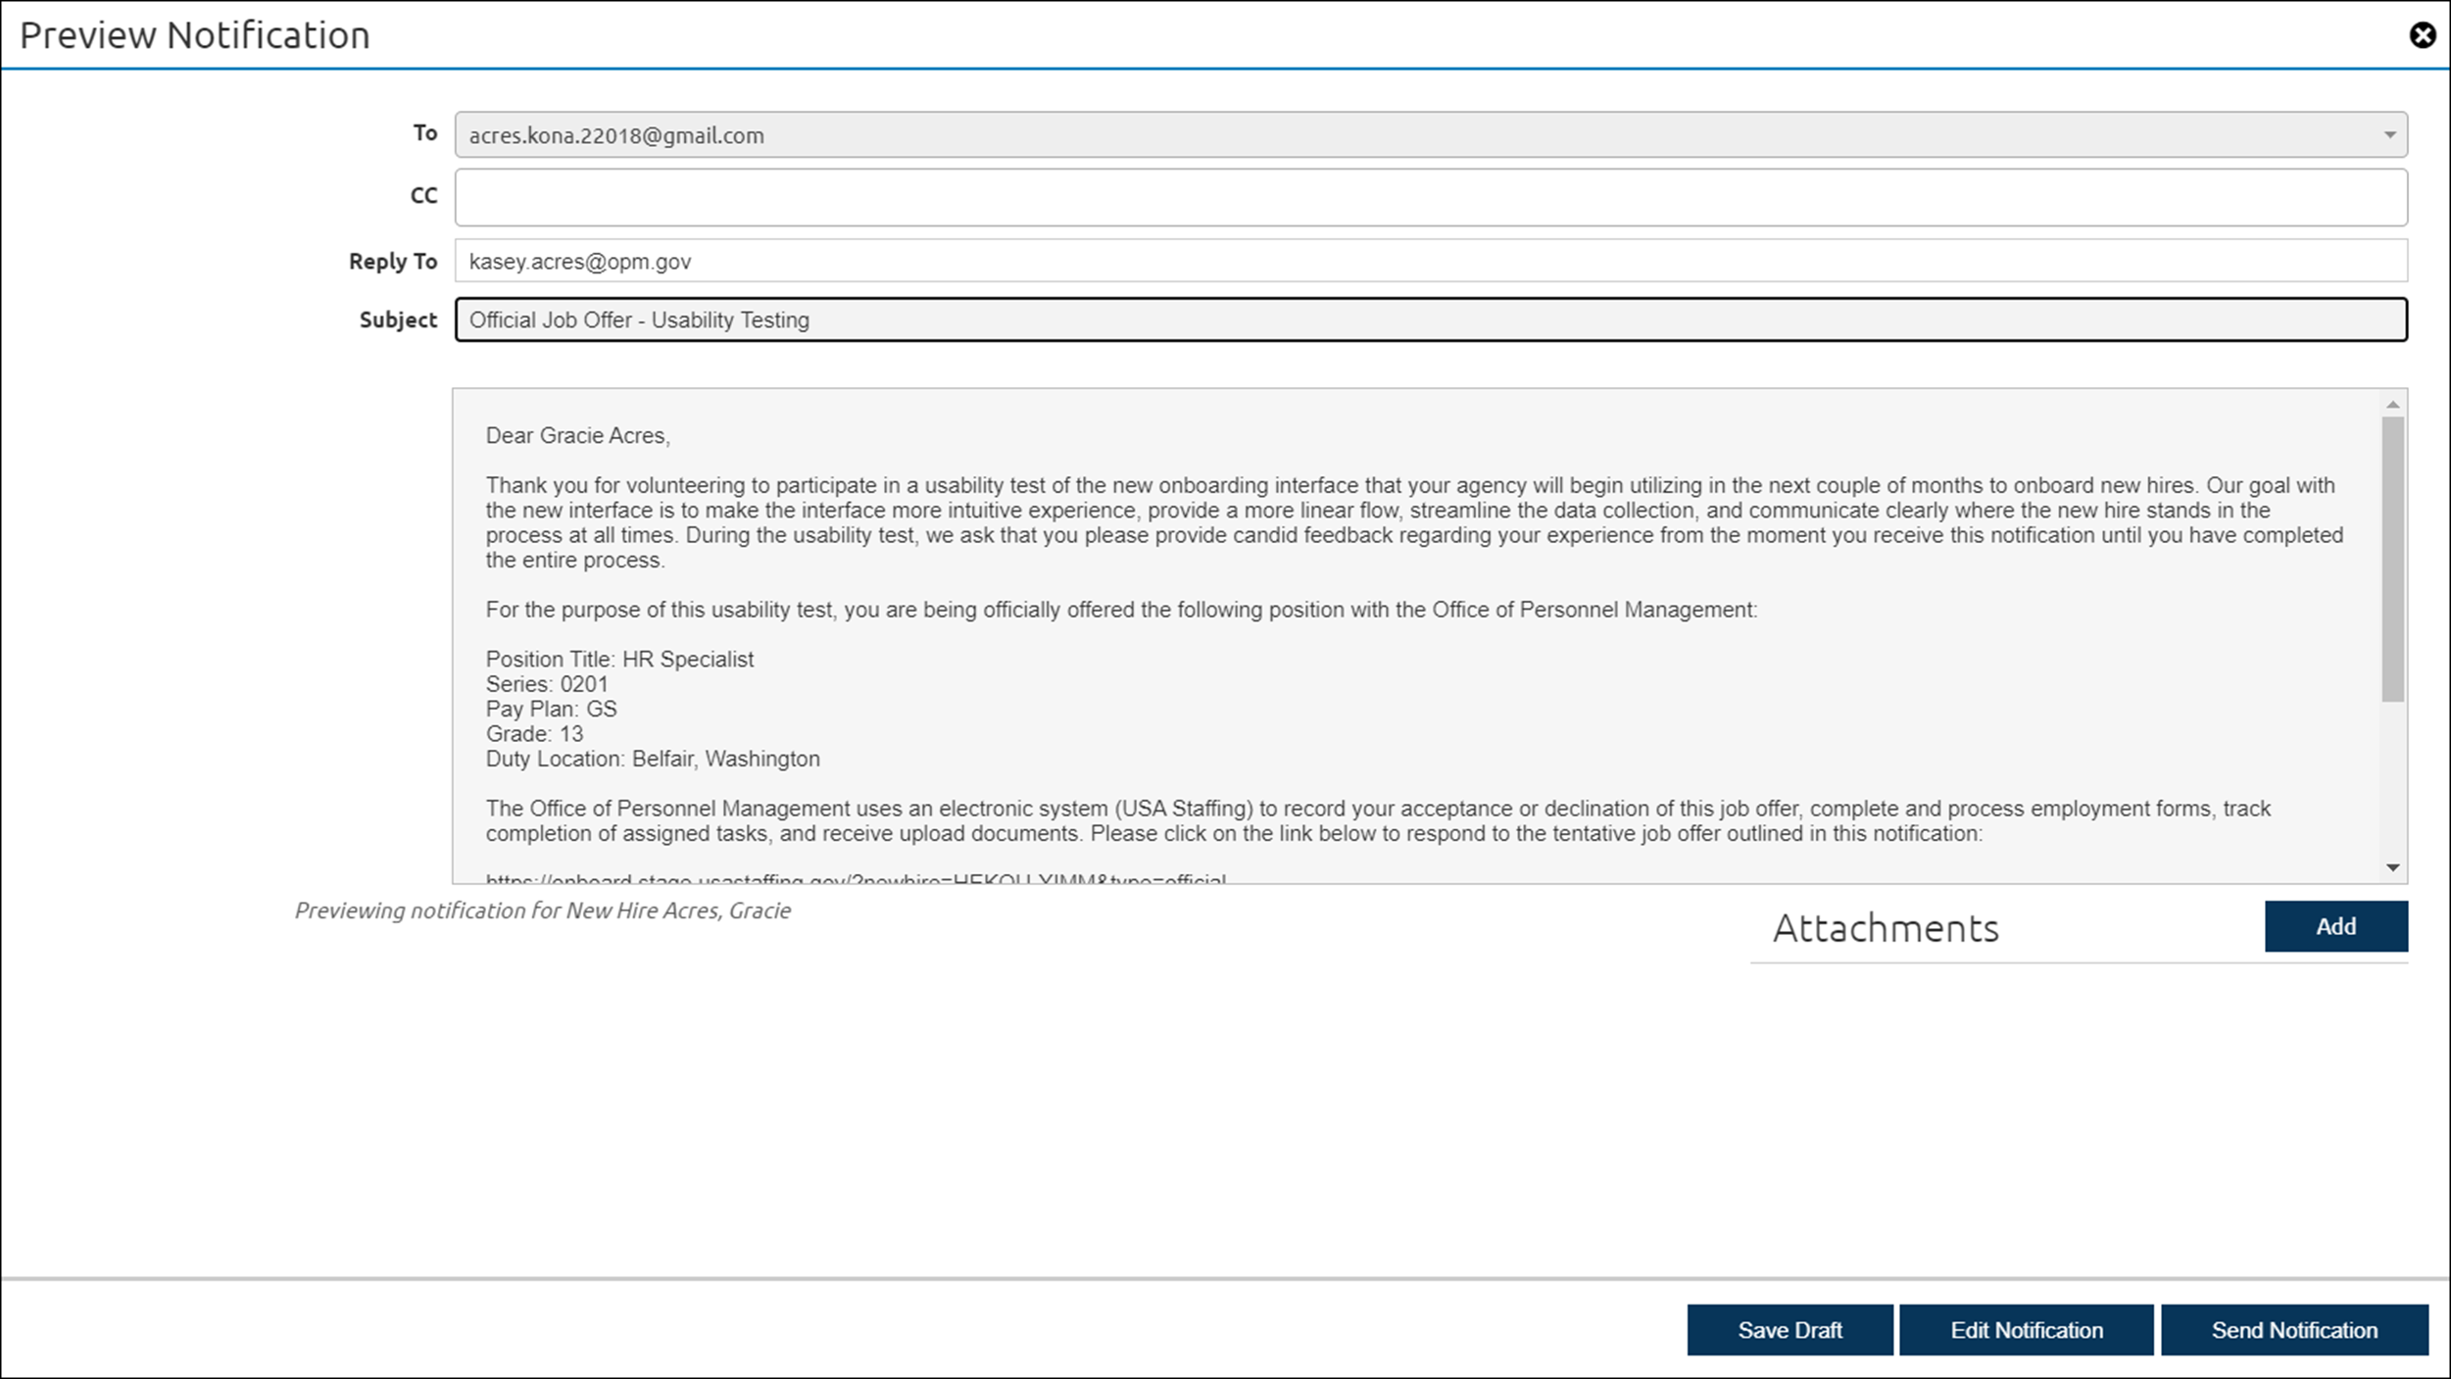
Task: Click the usastaffing.gov link in the email body
Action: pos(855,880)
